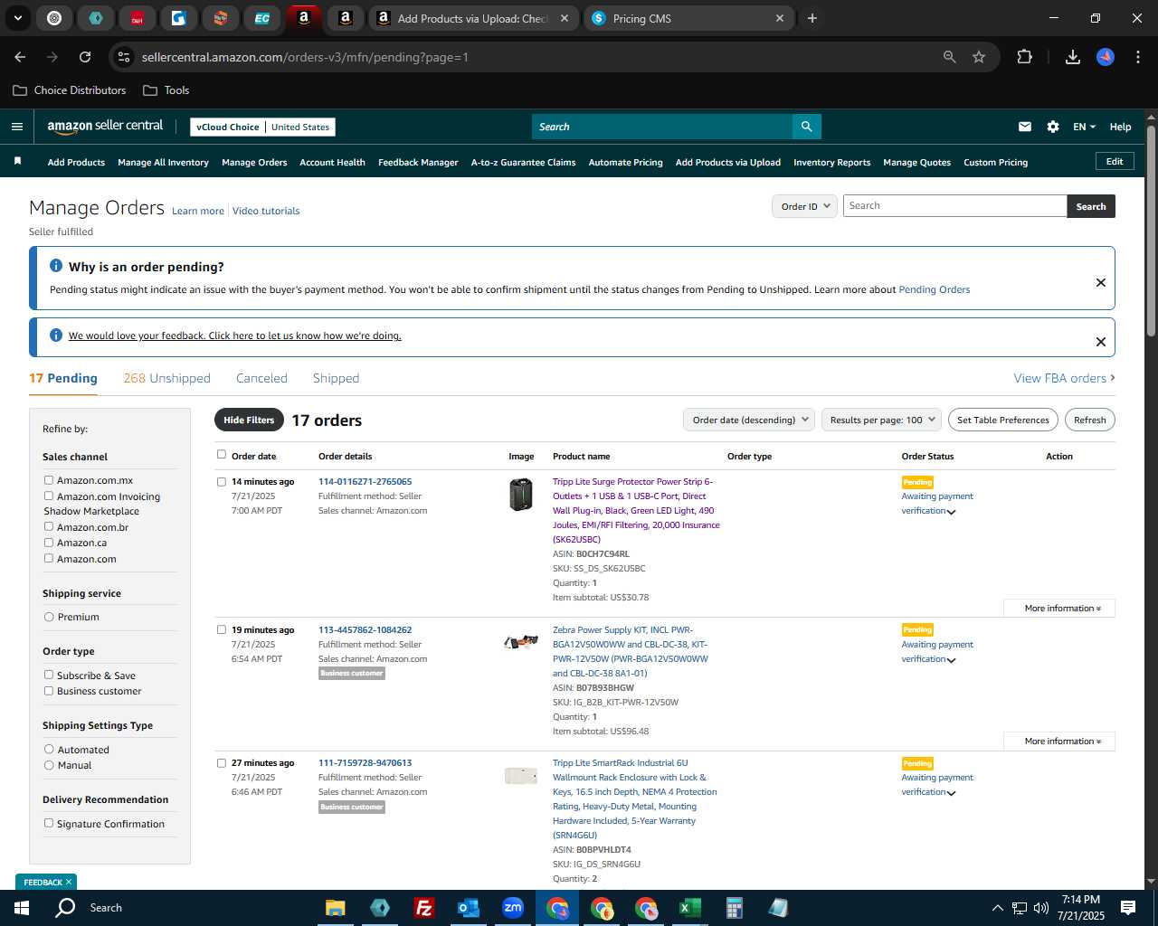Open the Results per page dropdown
This screenshot has width=1158, height=926.
882,420
